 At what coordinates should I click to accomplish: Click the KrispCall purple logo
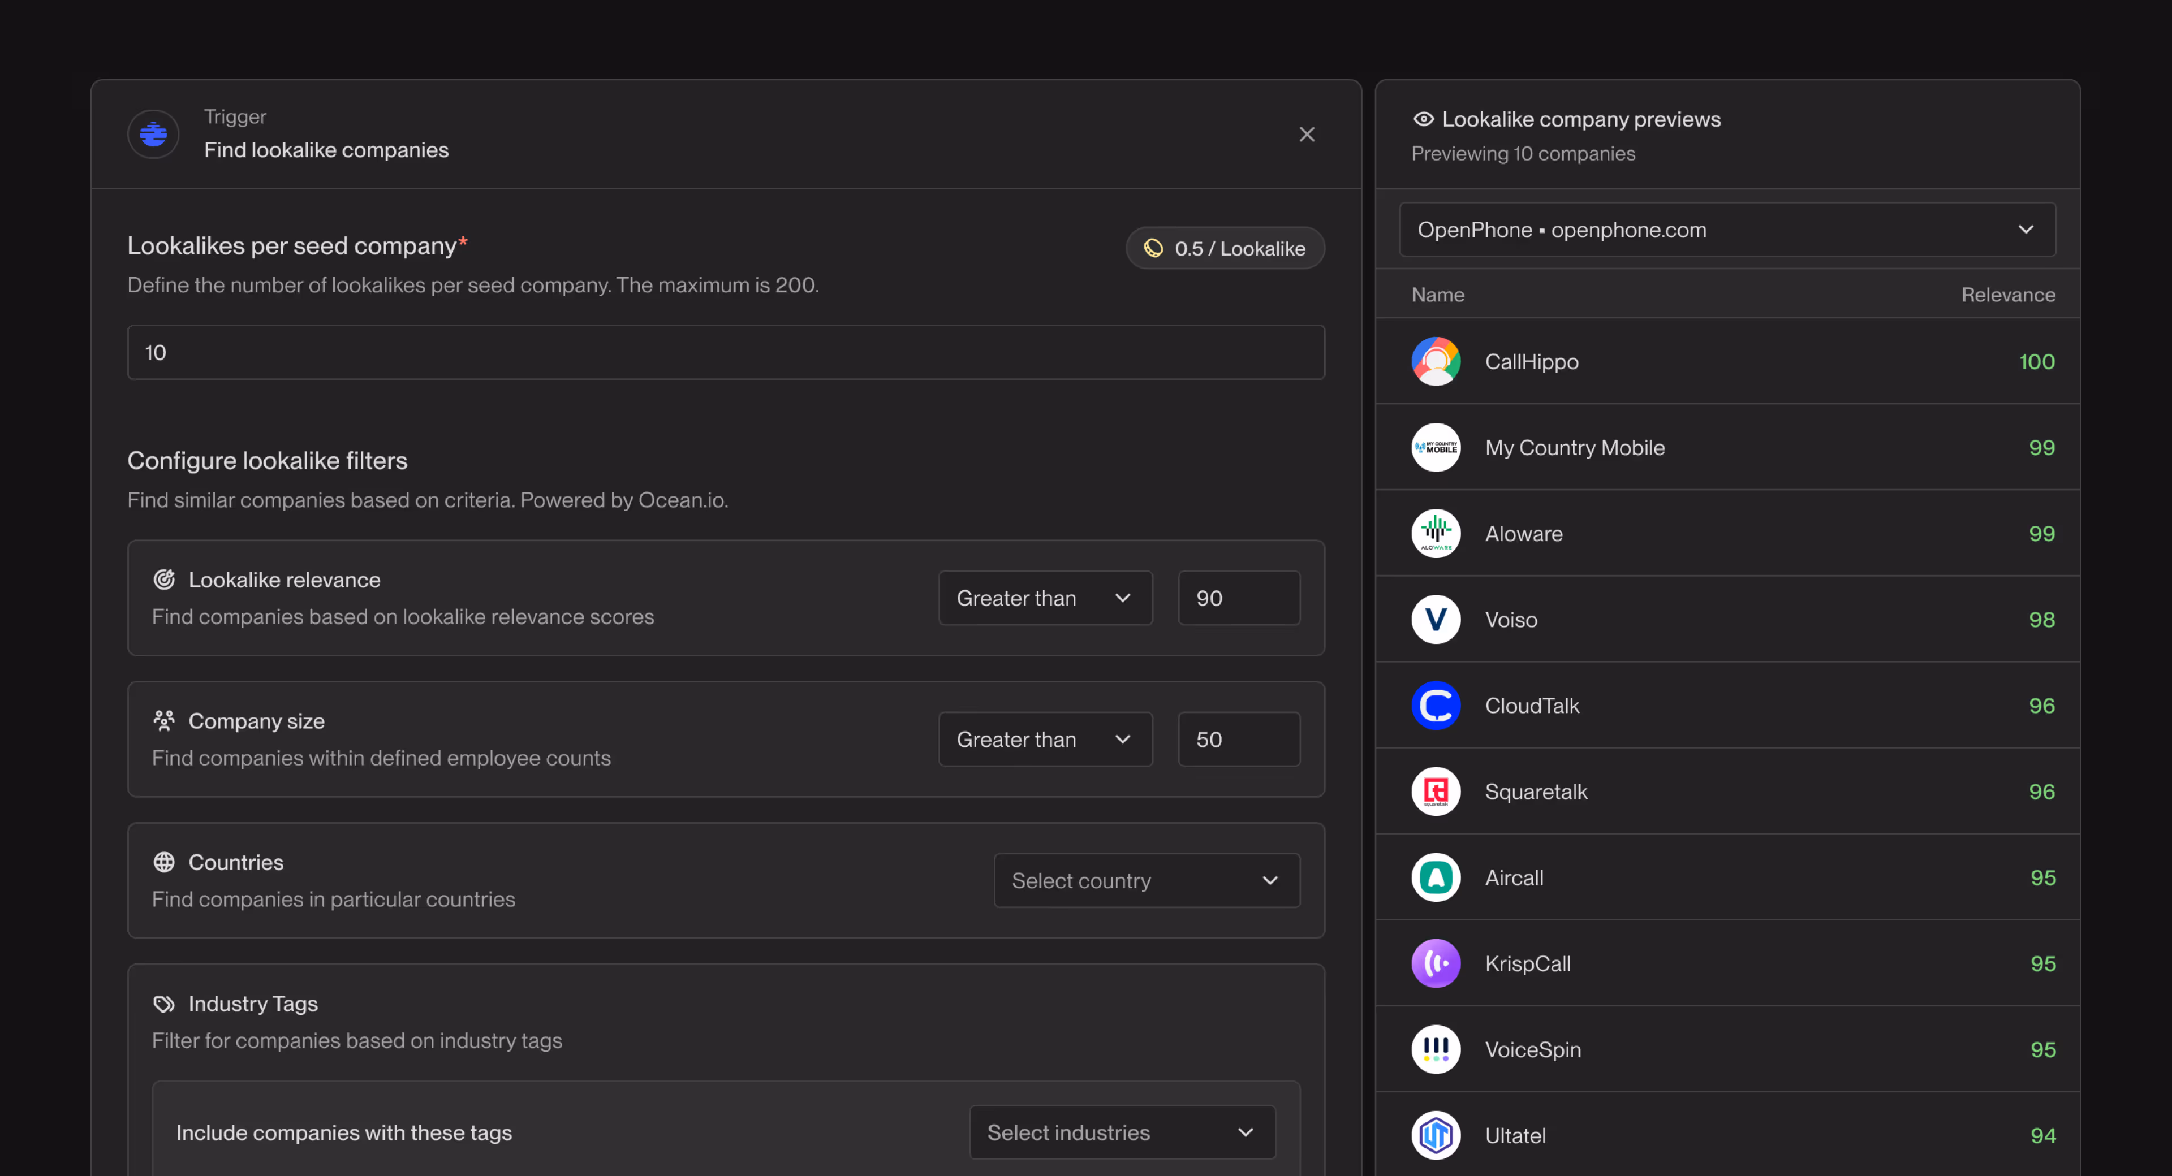pos(1435,963)
